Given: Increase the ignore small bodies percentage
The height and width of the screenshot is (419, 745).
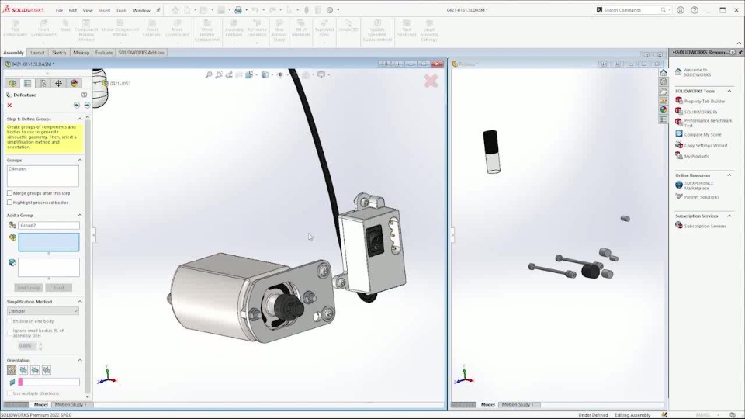Looking at the screenshot, I should [40, 344].
